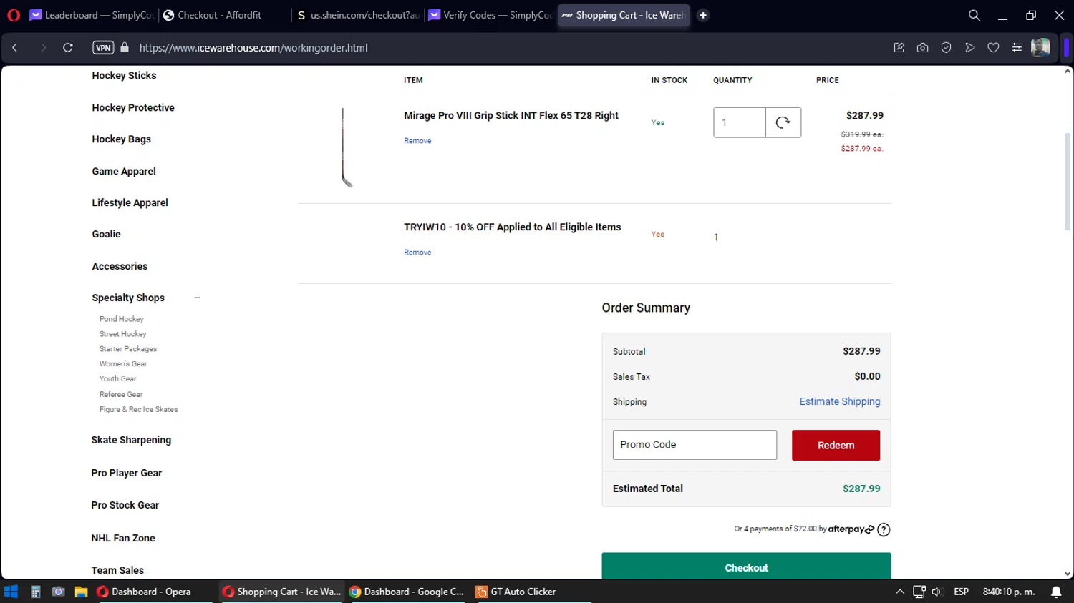Screen dimensions: 1074x603
Task: Open the tab search magnifier
Action: pyautogui.click(x=974, y=15)
